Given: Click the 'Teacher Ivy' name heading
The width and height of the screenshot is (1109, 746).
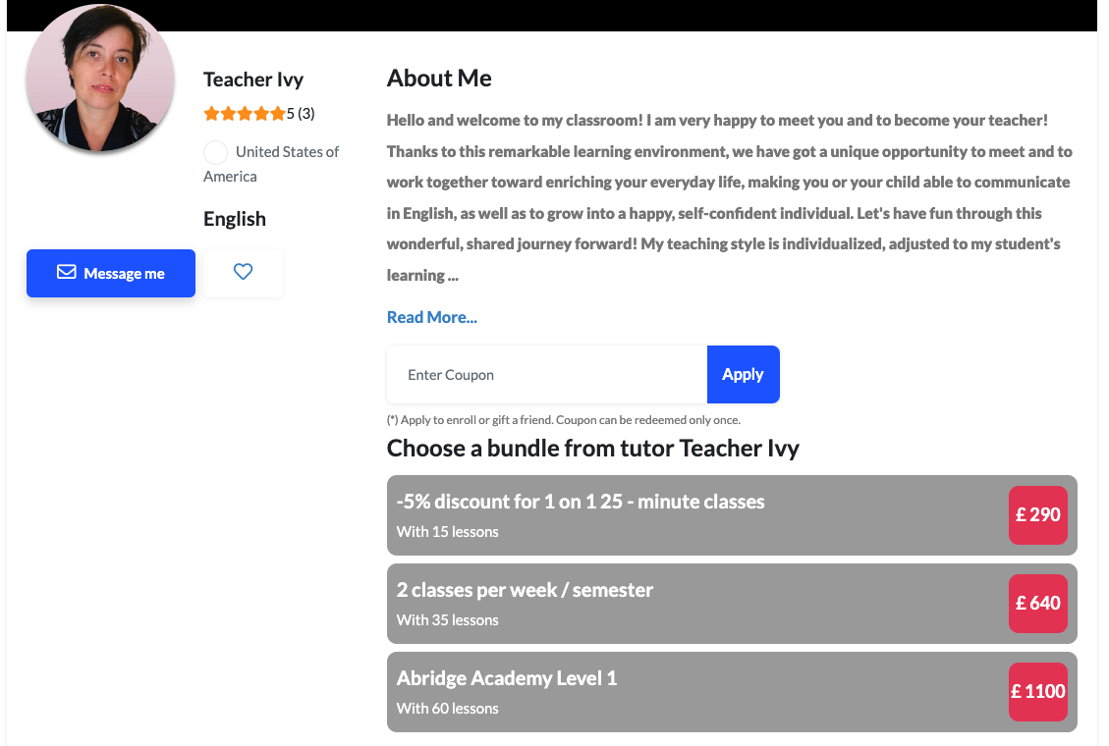Looking at the screenshot, I should click(252, 80).
